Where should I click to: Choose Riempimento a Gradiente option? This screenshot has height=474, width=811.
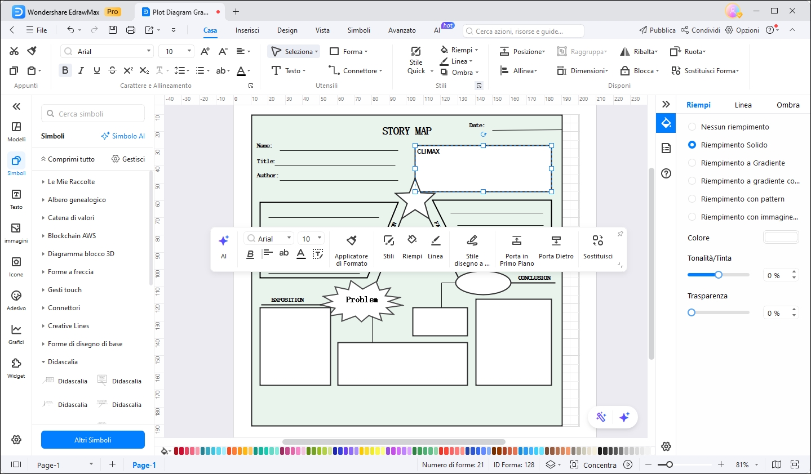(692, 163)
